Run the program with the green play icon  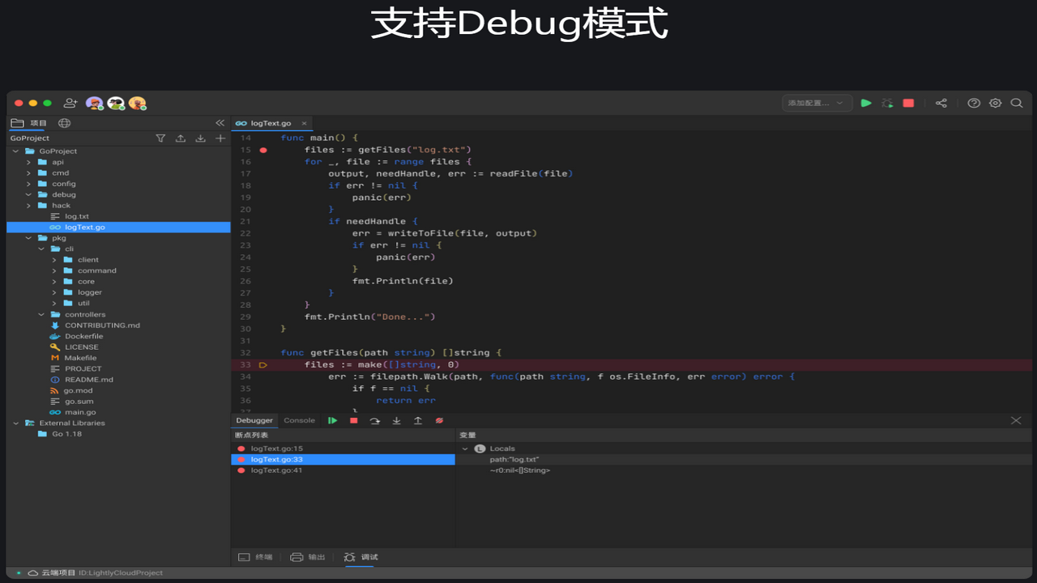(865, 103)
